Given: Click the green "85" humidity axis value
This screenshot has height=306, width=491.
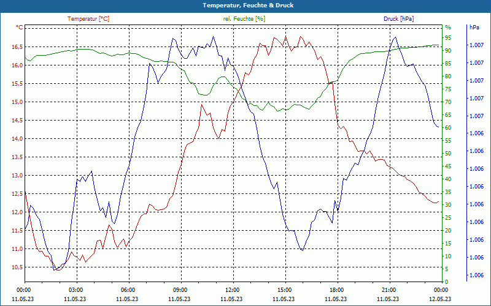Looking at the screenshot, I should click(448, 64).
